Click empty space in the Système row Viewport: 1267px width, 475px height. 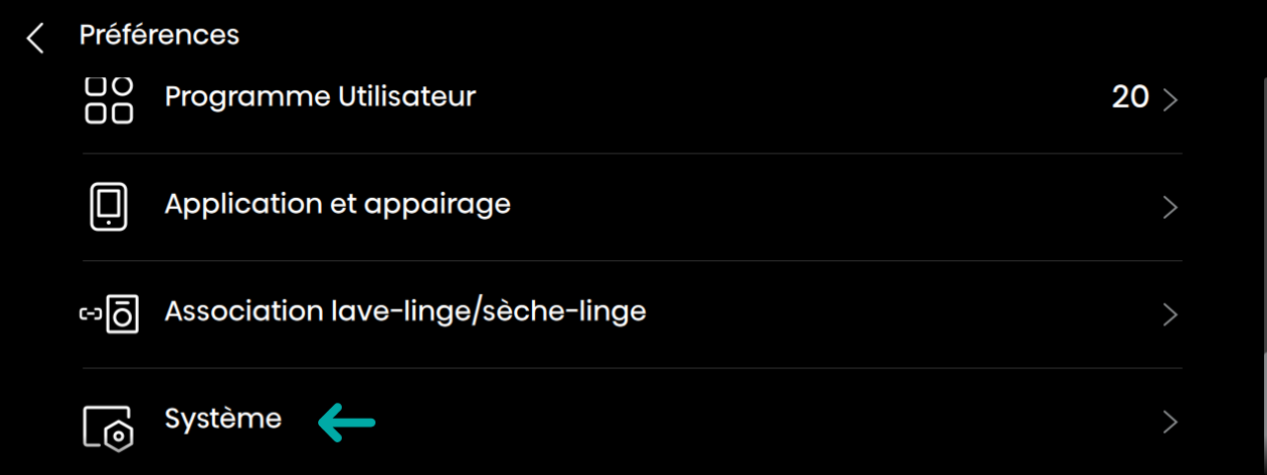tap(753, 423)
